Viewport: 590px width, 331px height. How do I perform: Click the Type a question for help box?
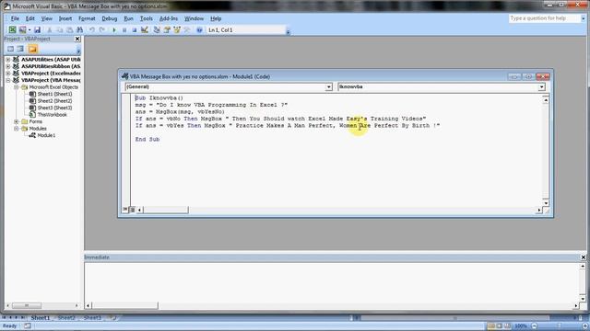coord(544,18)
